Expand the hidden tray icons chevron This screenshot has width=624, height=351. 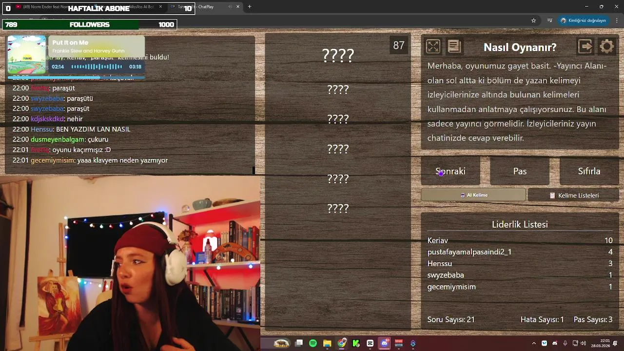[534, 343]
